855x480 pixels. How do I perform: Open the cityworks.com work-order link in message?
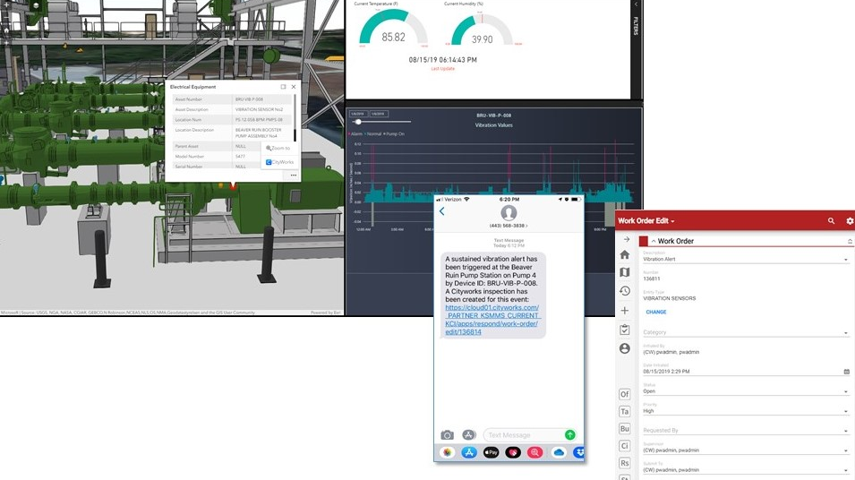coord(492,320)
